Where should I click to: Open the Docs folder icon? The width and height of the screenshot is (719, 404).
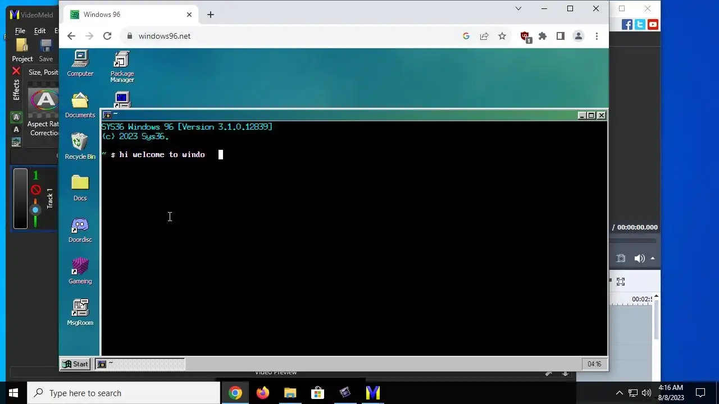coord(80,188)
